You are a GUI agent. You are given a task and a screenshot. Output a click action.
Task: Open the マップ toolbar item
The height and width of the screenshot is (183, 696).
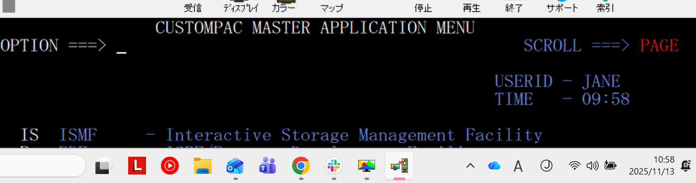pyautogui.click(x=331, y=8)
